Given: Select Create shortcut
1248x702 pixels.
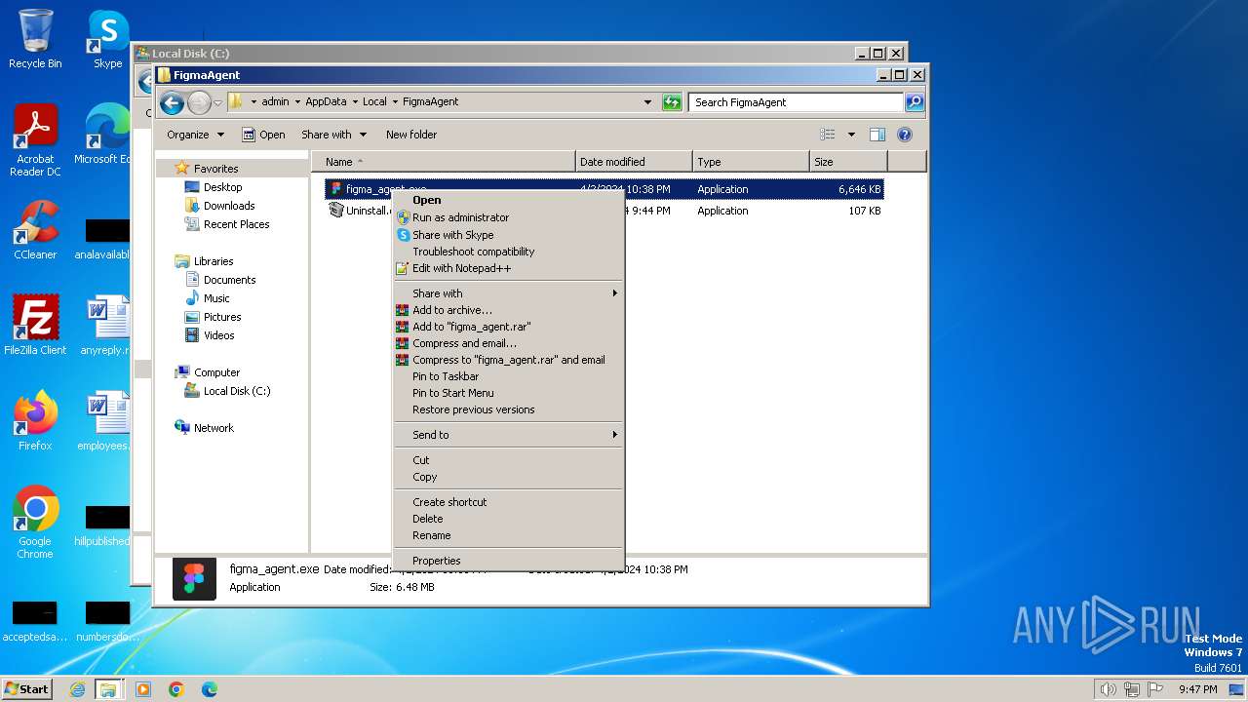Looking at the screenshot, I should coord(508,502).
